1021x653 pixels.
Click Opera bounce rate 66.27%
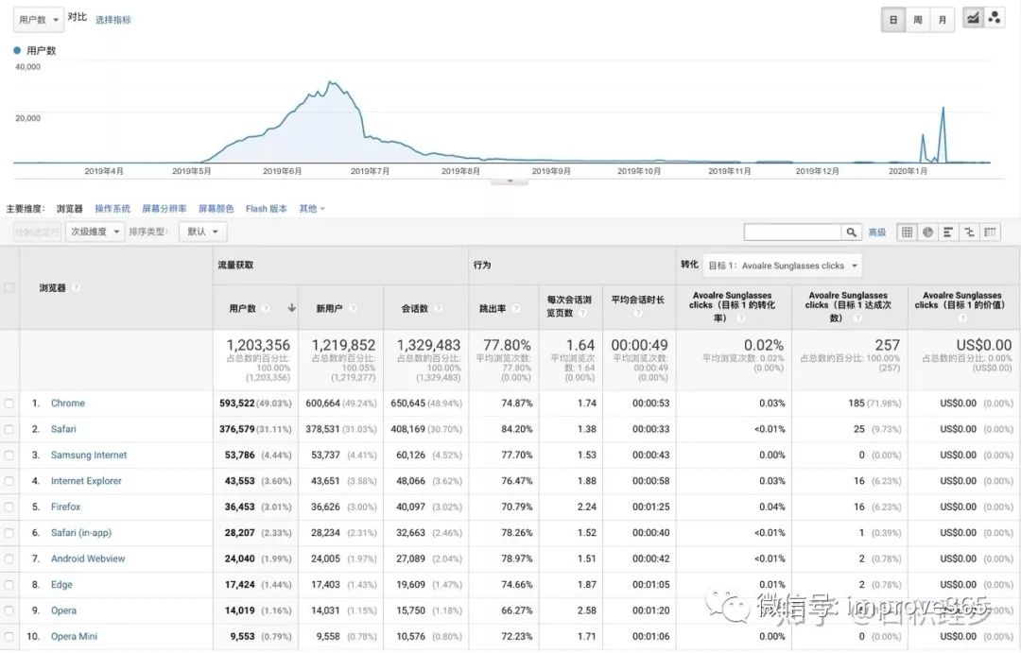tap(517, 610)
